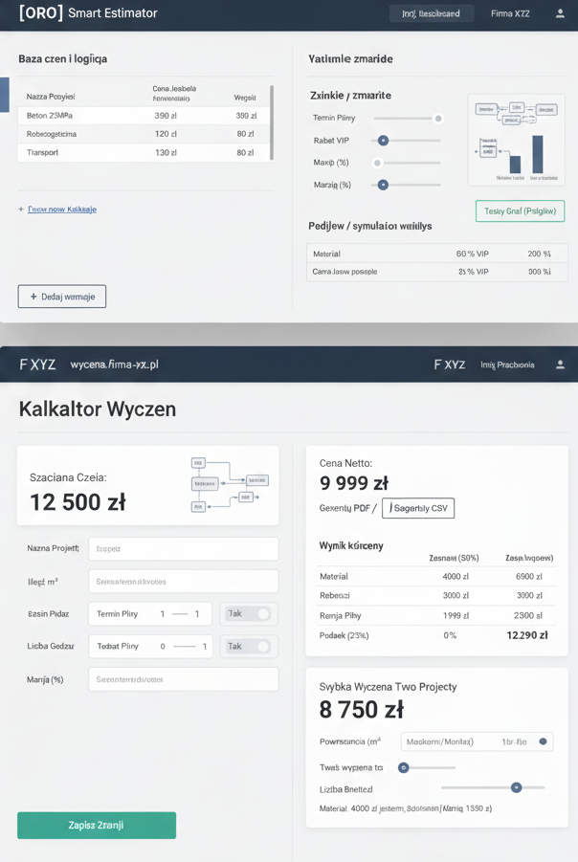Click the user profile icon in Smart Estimator header
The width and height of the screenshot is (578, 862).
(560, 13)
